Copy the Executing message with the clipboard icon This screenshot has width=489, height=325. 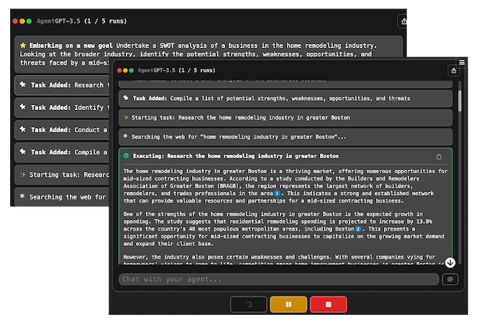pyautogui.click(x=439, y=156)
